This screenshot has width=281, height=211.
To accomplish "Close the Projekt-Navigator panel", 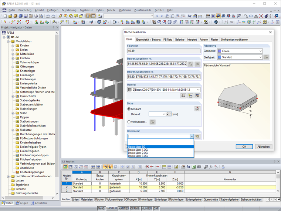I will point(57,27).
